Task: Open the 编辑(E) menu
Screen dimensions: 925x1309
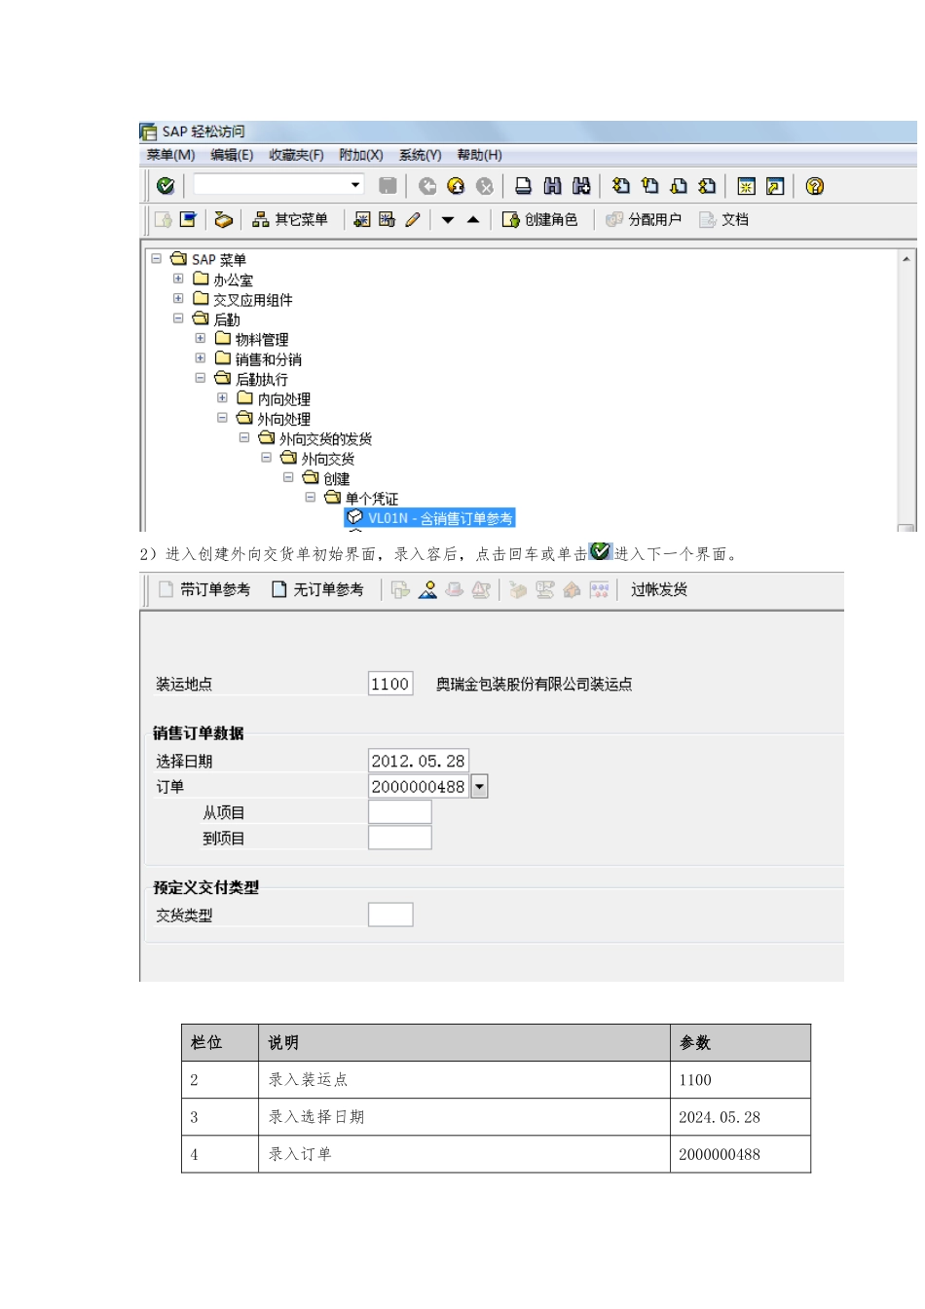Action: pos(232,155)
